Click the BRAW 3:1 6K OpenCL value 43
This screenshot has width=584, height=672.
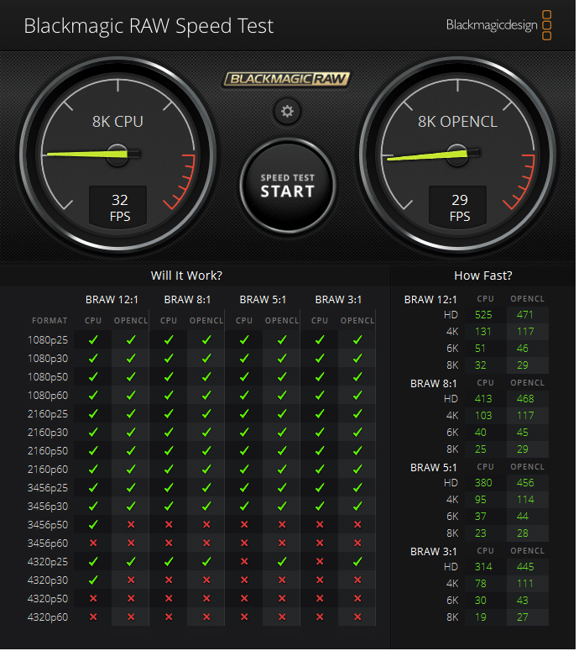pos(522,601)
